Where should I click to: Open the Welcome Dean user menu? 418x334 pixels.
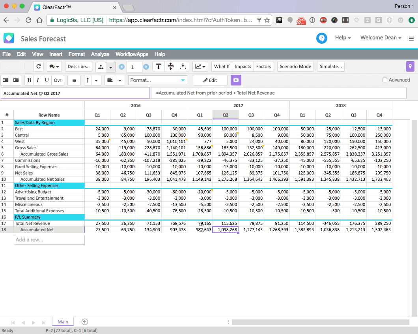[x=381, y=38]
